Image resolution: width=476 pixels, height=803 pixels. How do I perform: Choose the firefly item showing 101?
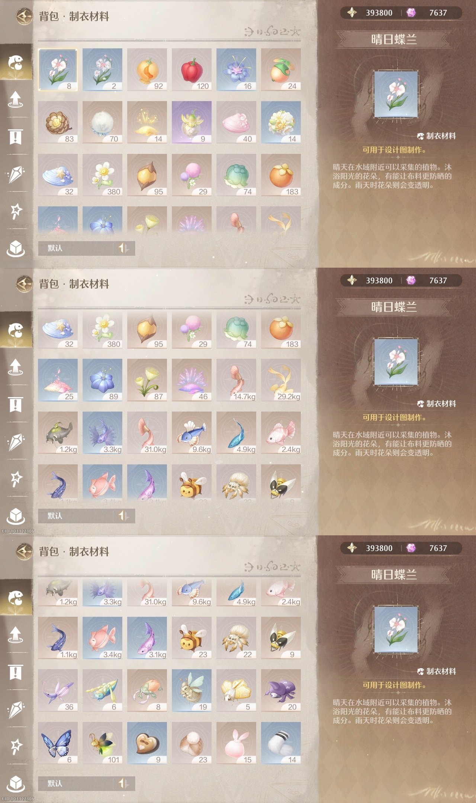tap(102, 743)
